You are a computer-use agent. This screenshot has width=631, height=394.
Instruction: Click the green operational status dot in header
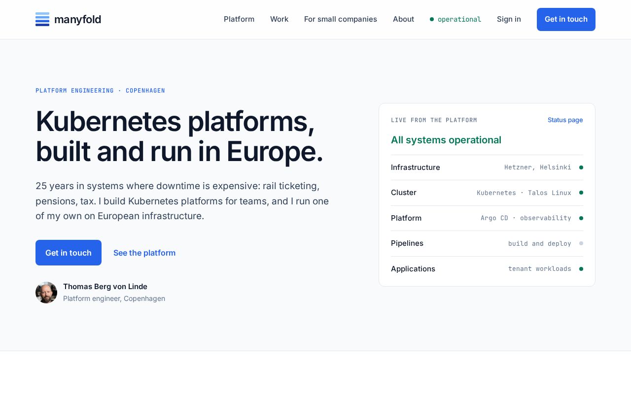[432, 19]
